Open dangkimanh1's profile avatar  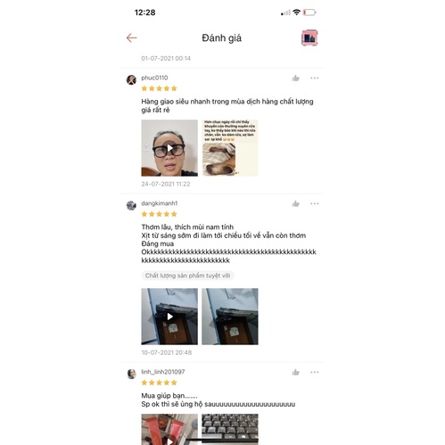(131, 205)
